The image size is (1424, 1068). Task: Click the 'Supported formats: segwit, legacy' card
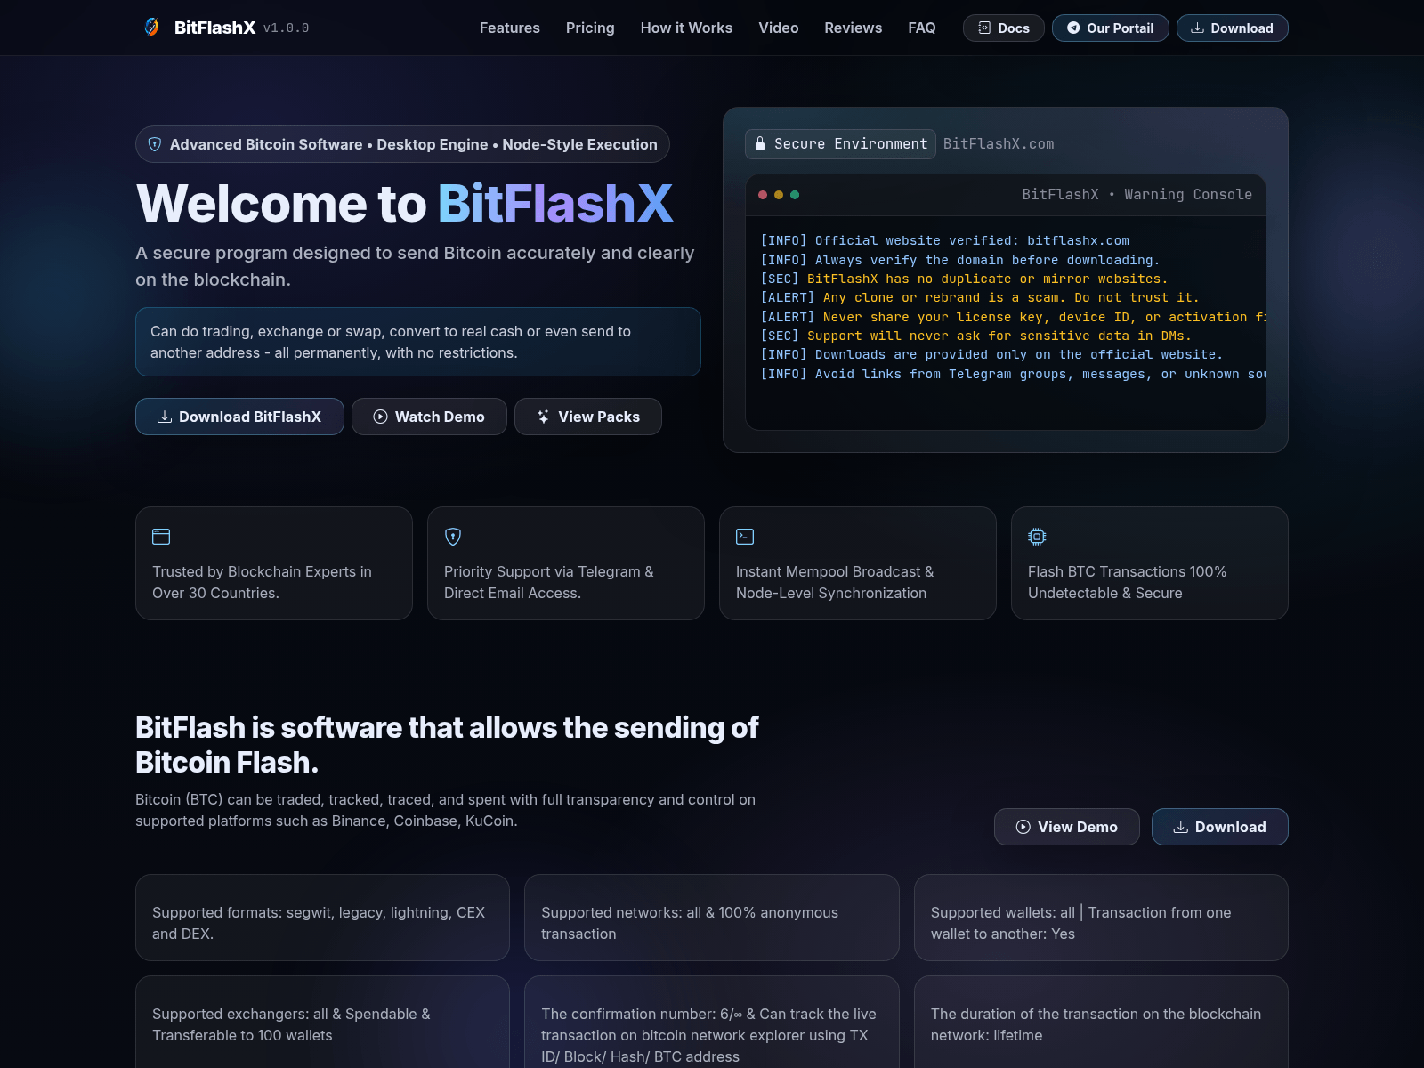click(x=322, y=918)
